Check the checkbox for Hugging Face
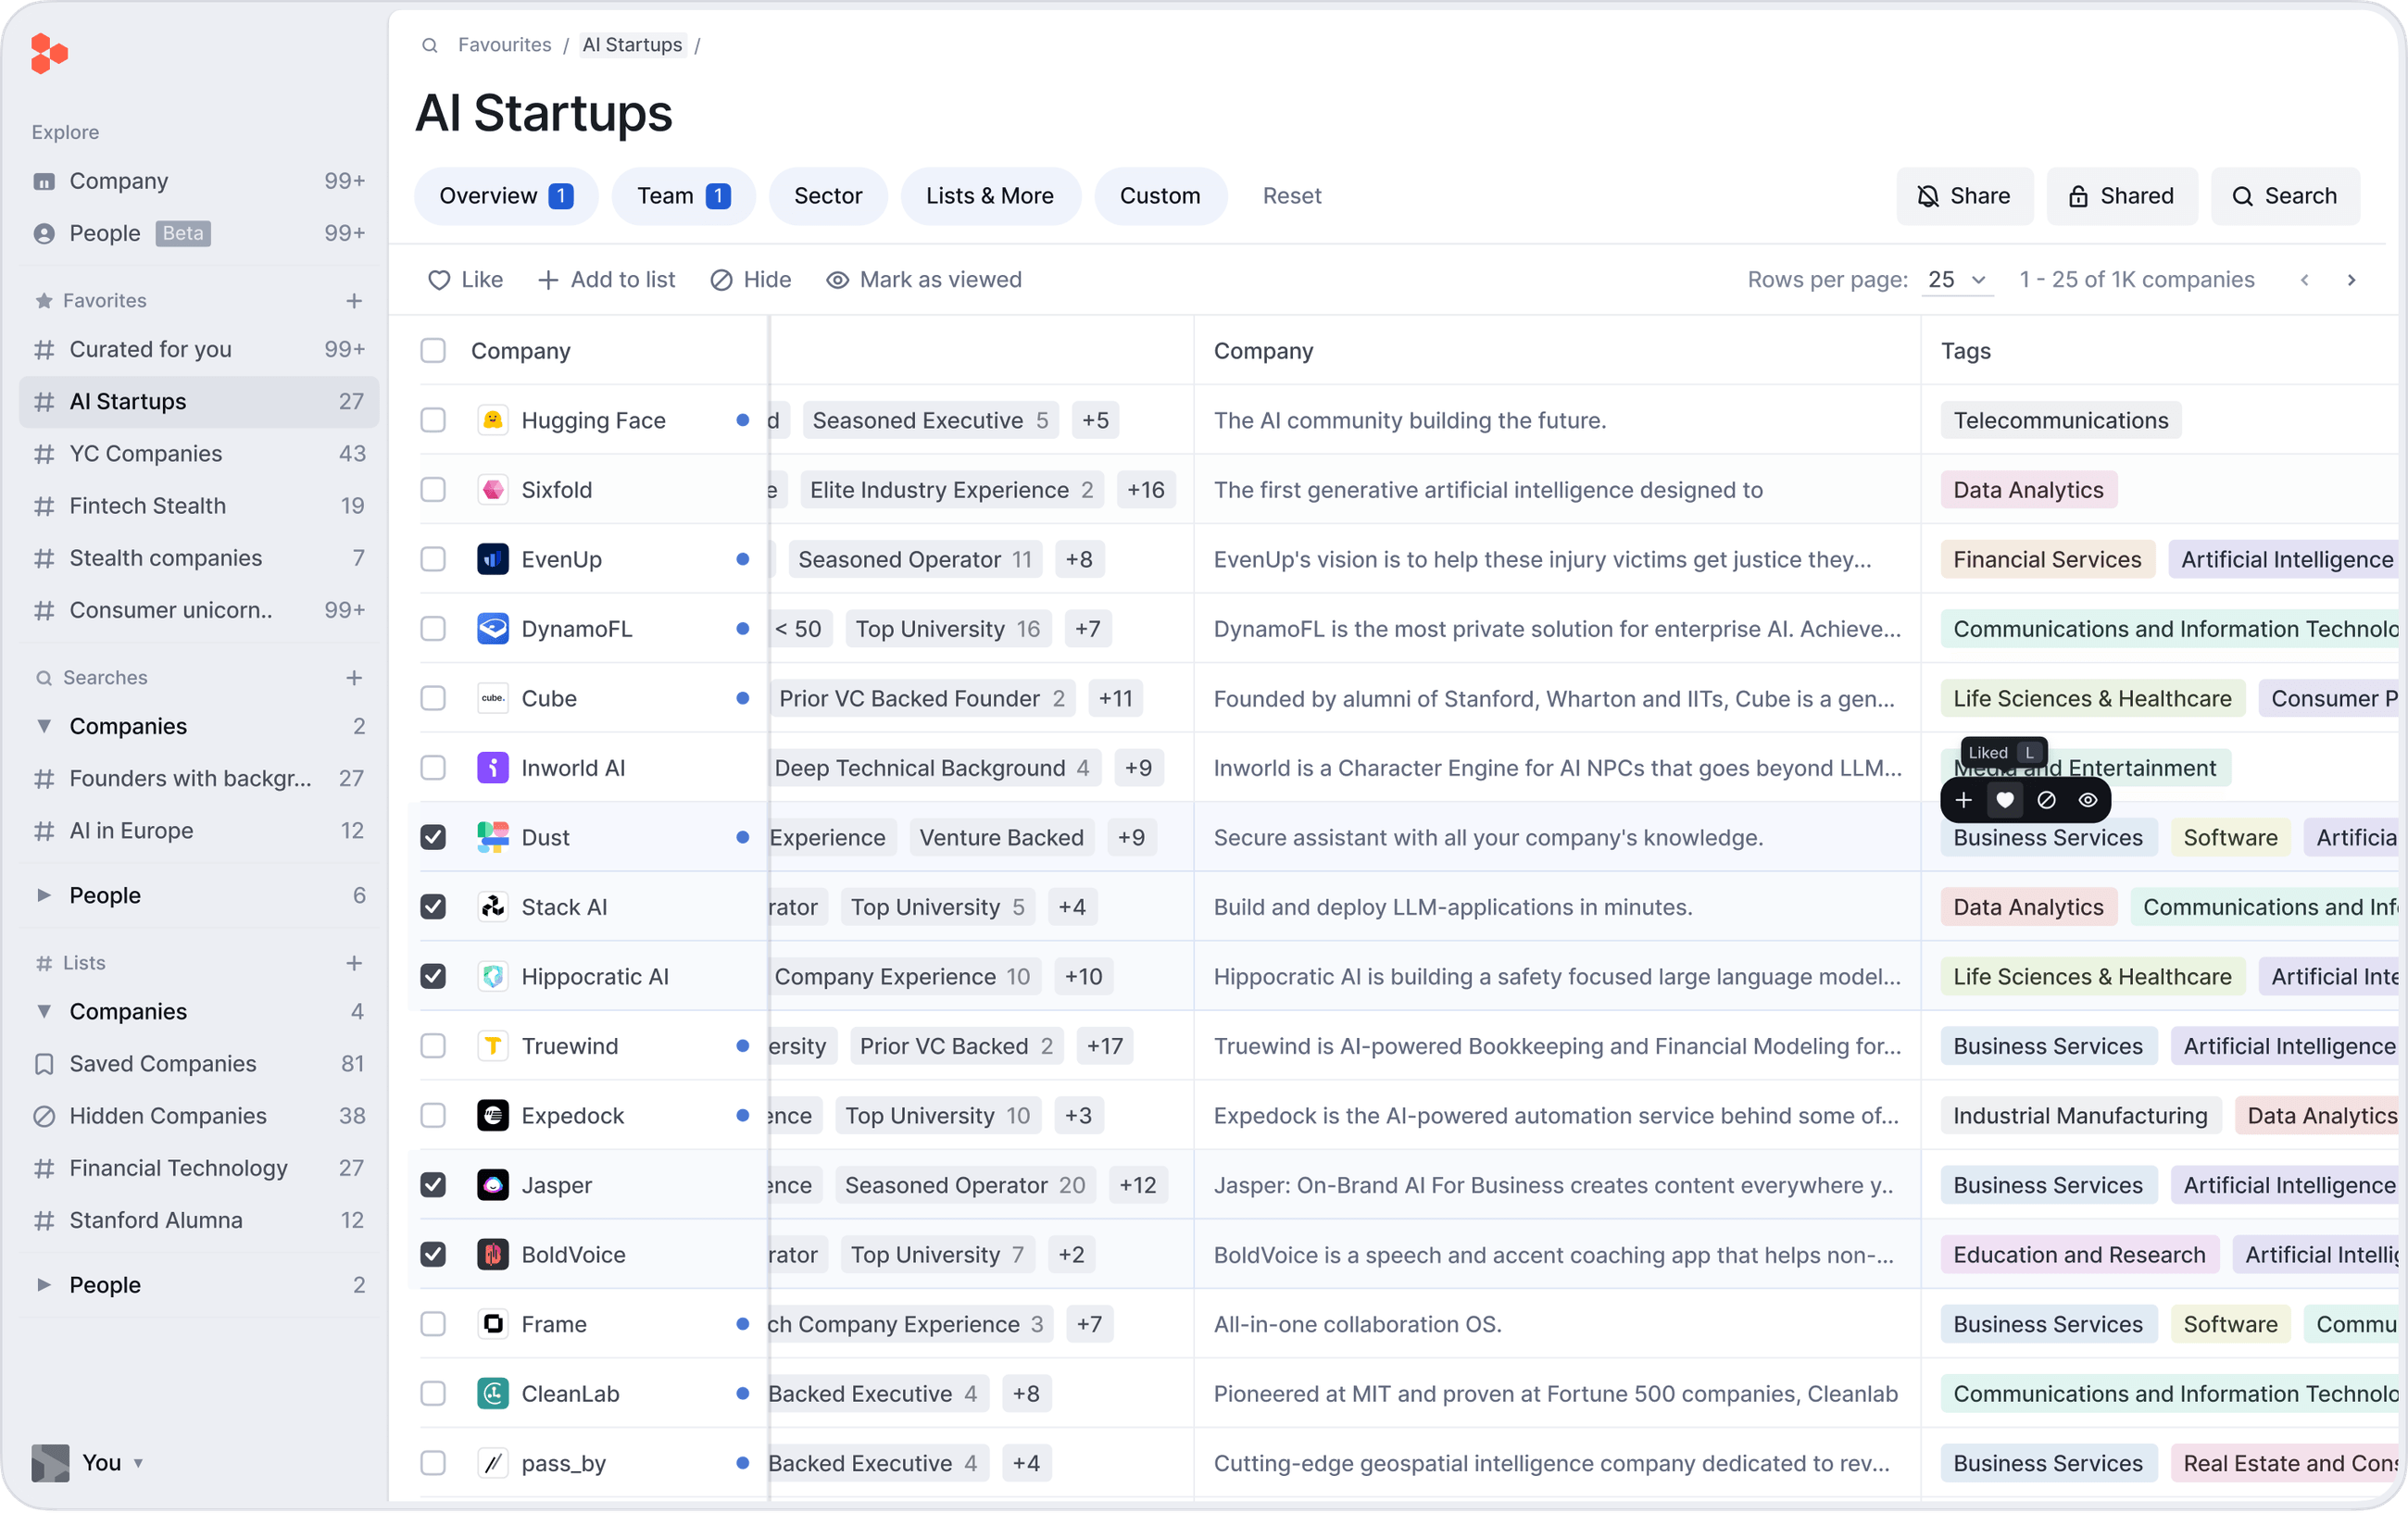This screenshot has height=1513, width=2408. point(433,420)
